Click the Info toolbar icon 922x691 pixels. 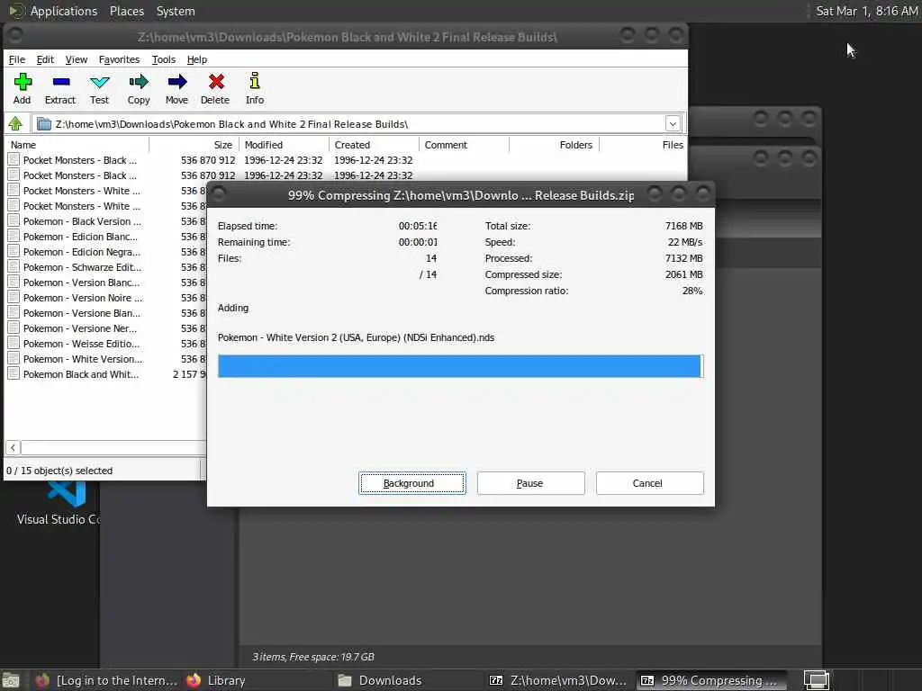point(255,89)
